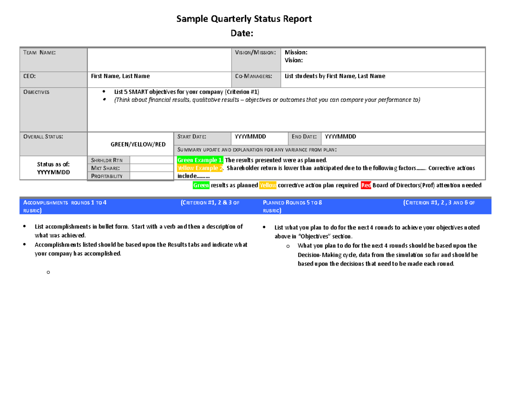Screen dimensions: 511x395
Task: Click the empty Profitability value cell
Action: click(x=151, y=176)
